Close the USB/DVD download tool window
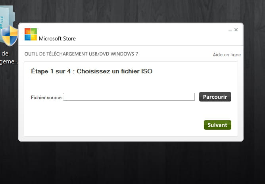 click(x=236, y=30)
